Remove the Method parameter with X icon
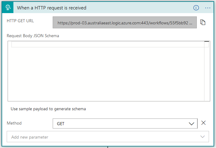 [x=204, y=123]
